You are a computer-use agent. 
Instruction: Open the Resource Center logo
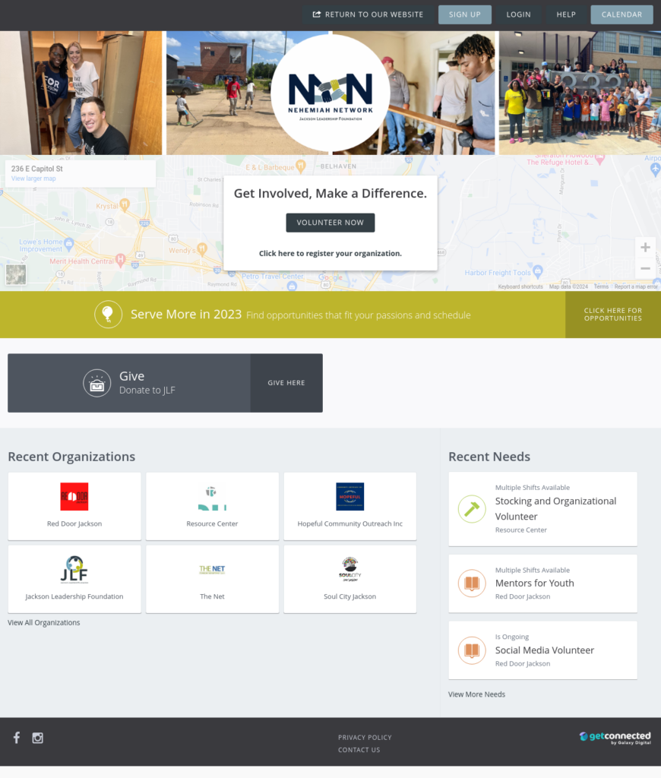pyautogui.click(x=212, y=496)
